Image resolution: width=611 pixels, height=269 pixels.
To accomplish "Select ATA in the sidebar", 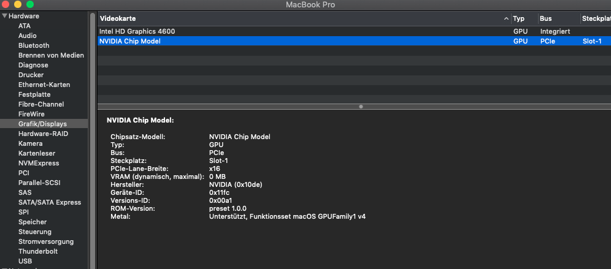I will click(25, 26).
